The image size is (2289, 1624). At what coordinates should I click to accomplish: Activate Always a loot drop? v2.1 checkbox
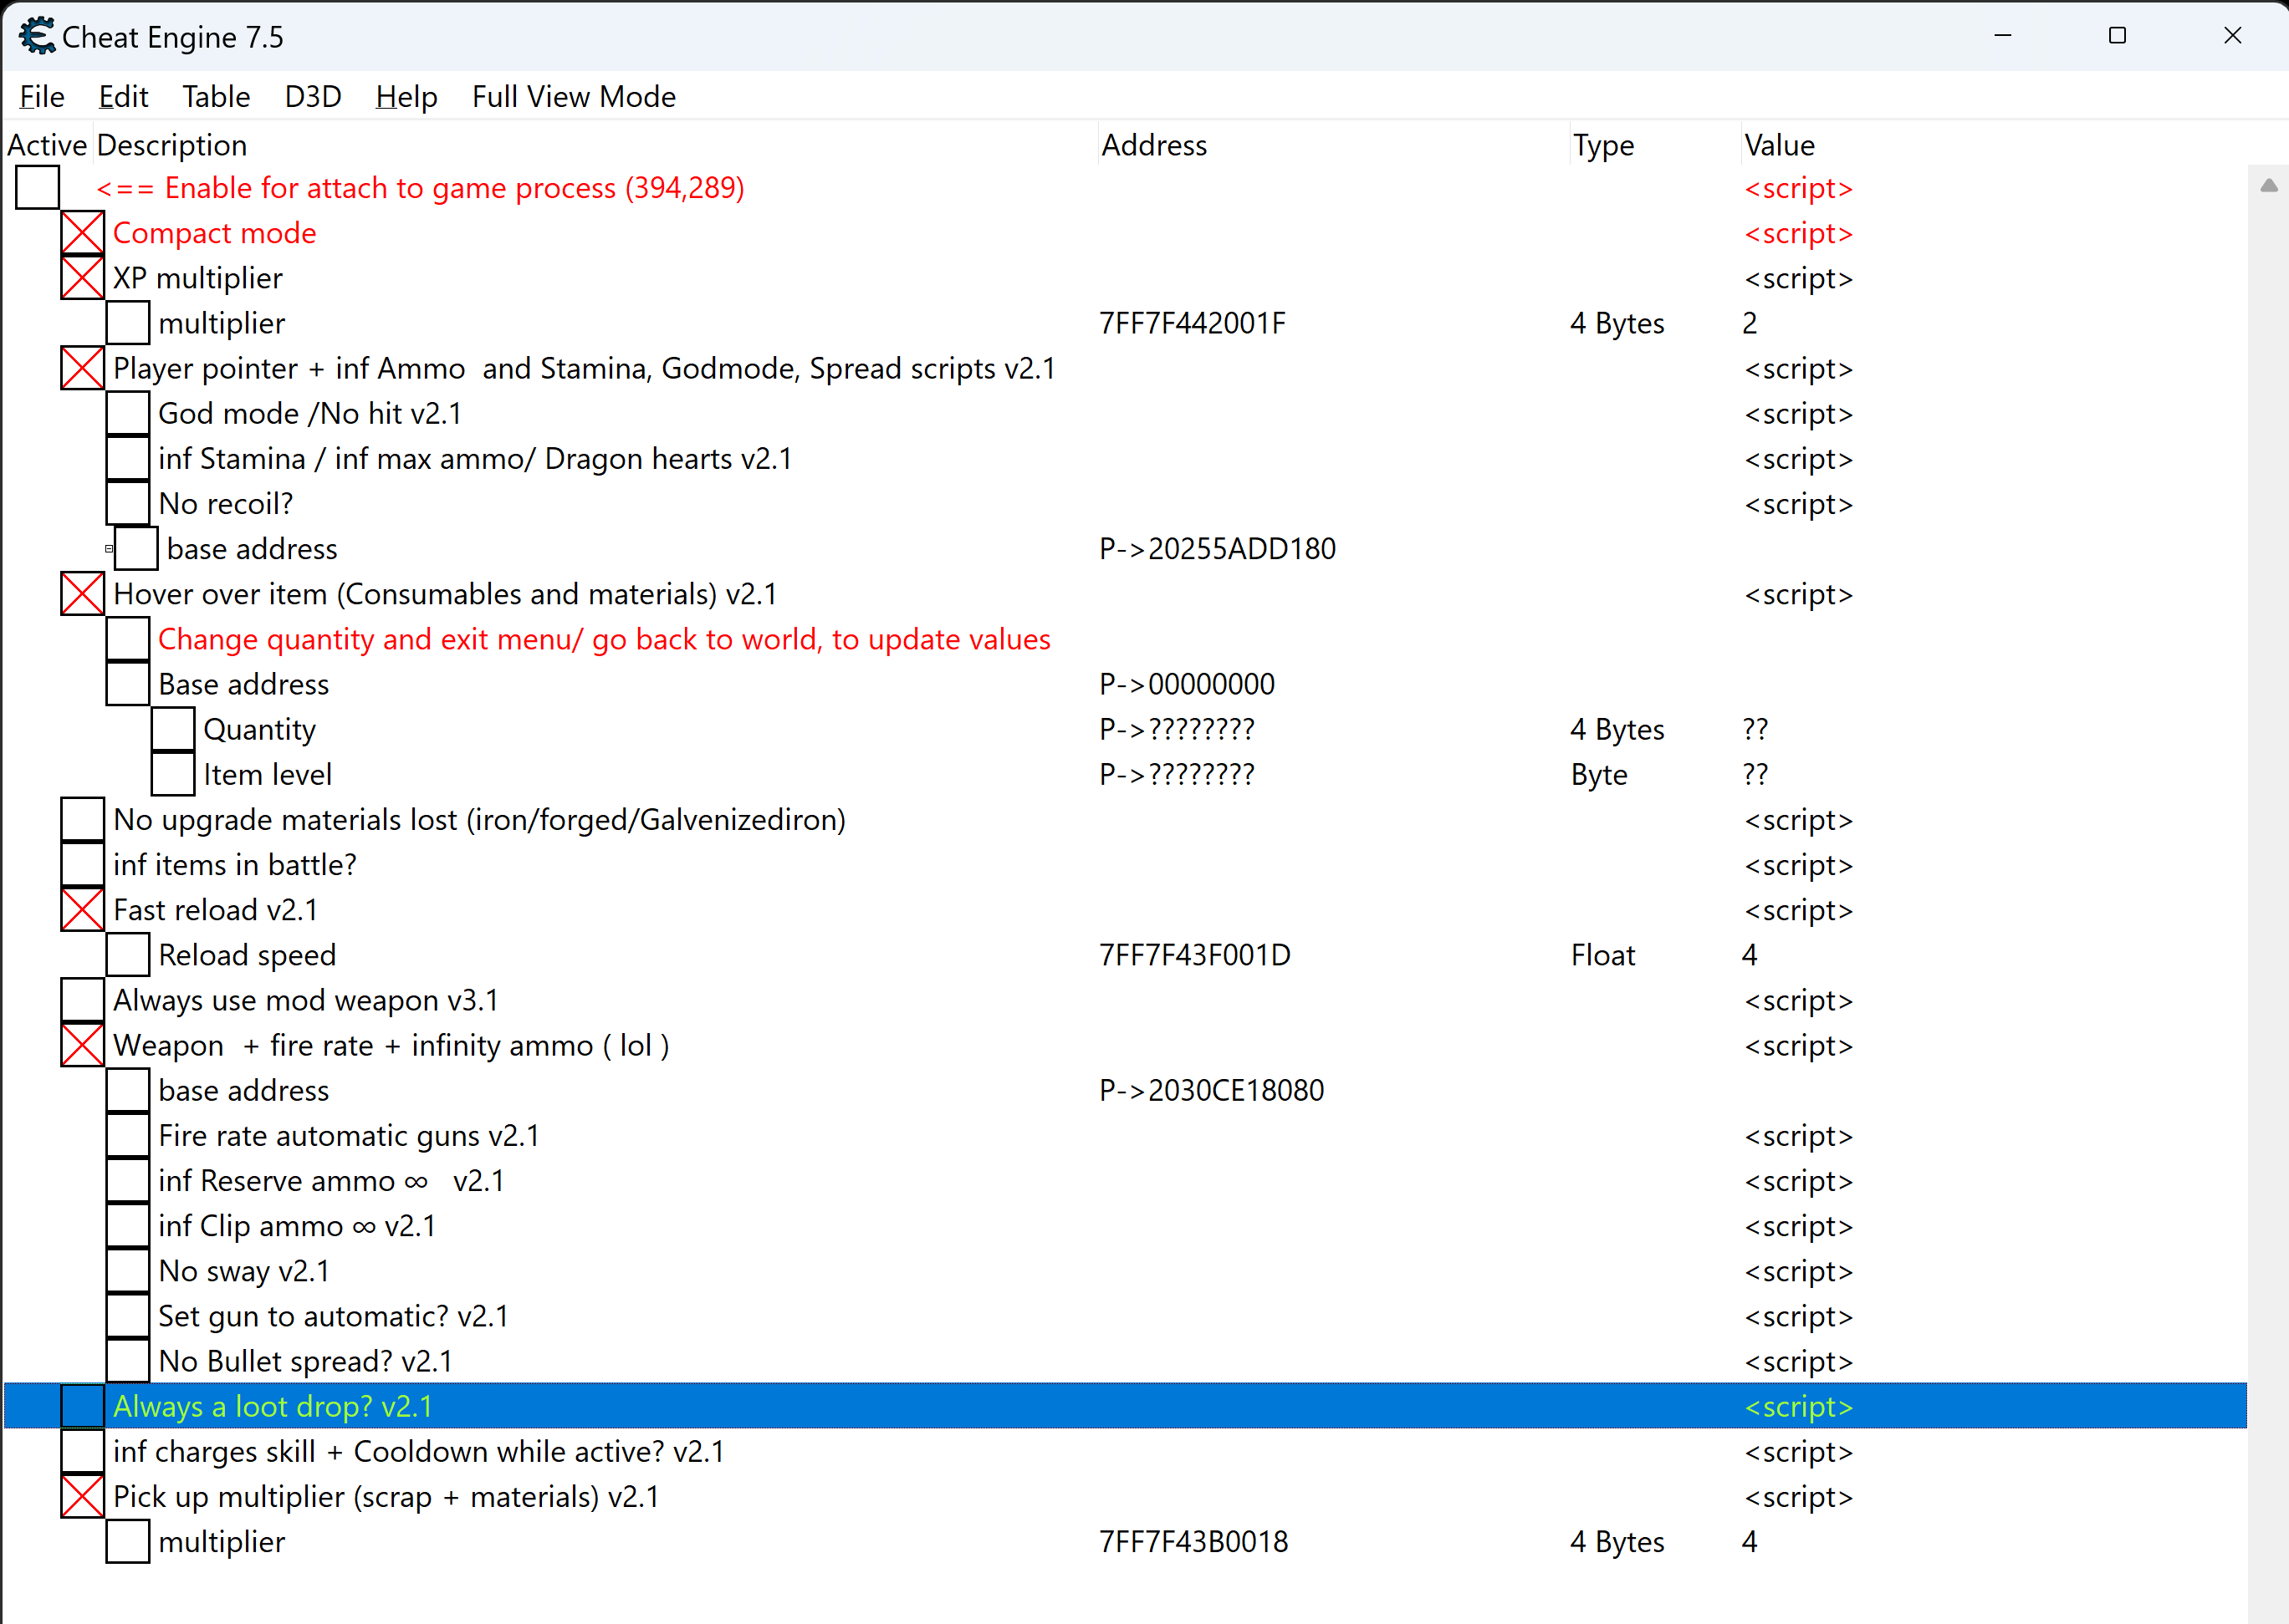[82, 1407]
